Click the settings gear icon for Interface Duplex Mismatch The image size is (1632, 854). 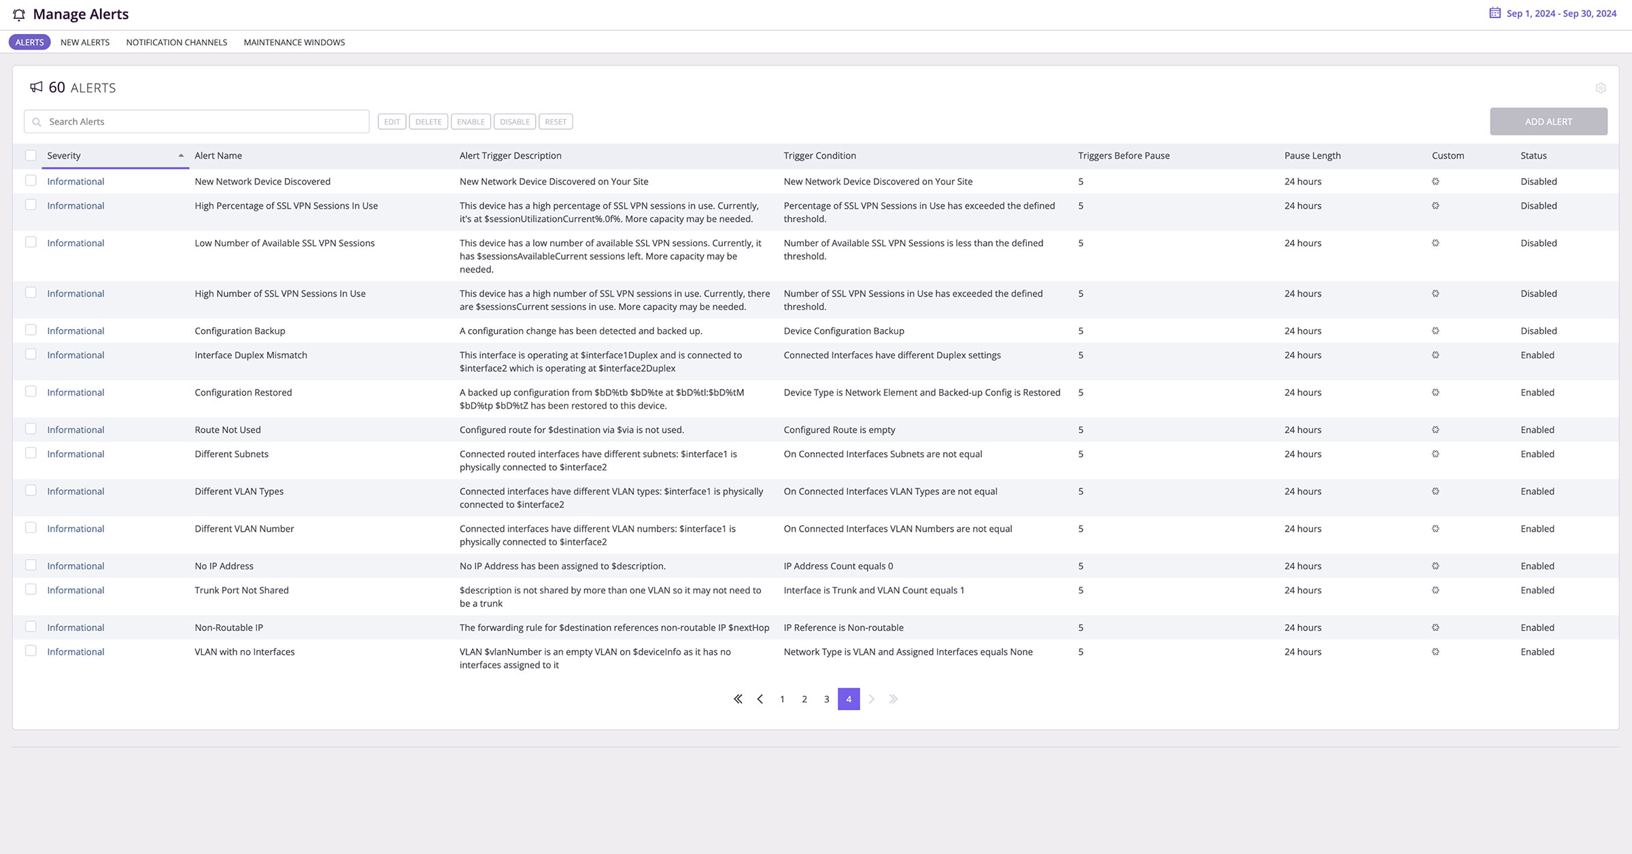pos(1435,354)
